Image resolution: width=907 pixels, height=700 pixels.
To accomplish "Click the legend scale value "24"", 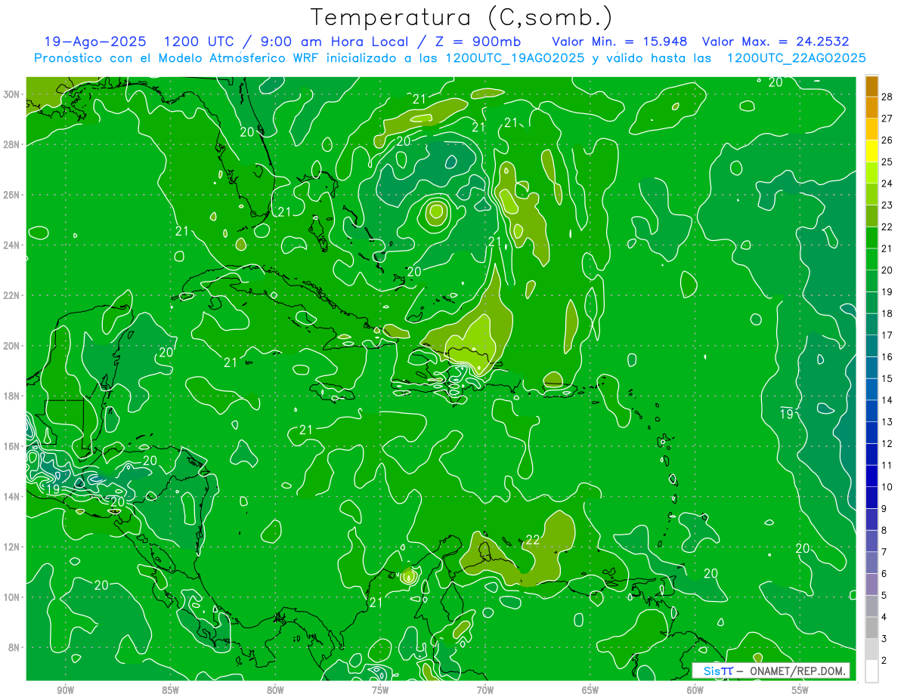I will [887, 183].
